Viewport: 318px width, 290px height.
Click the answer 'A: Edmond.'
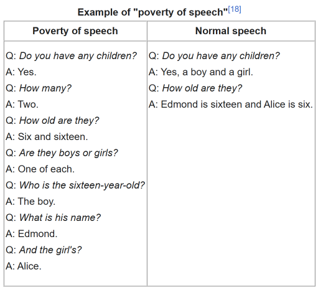tap(32, 234)
